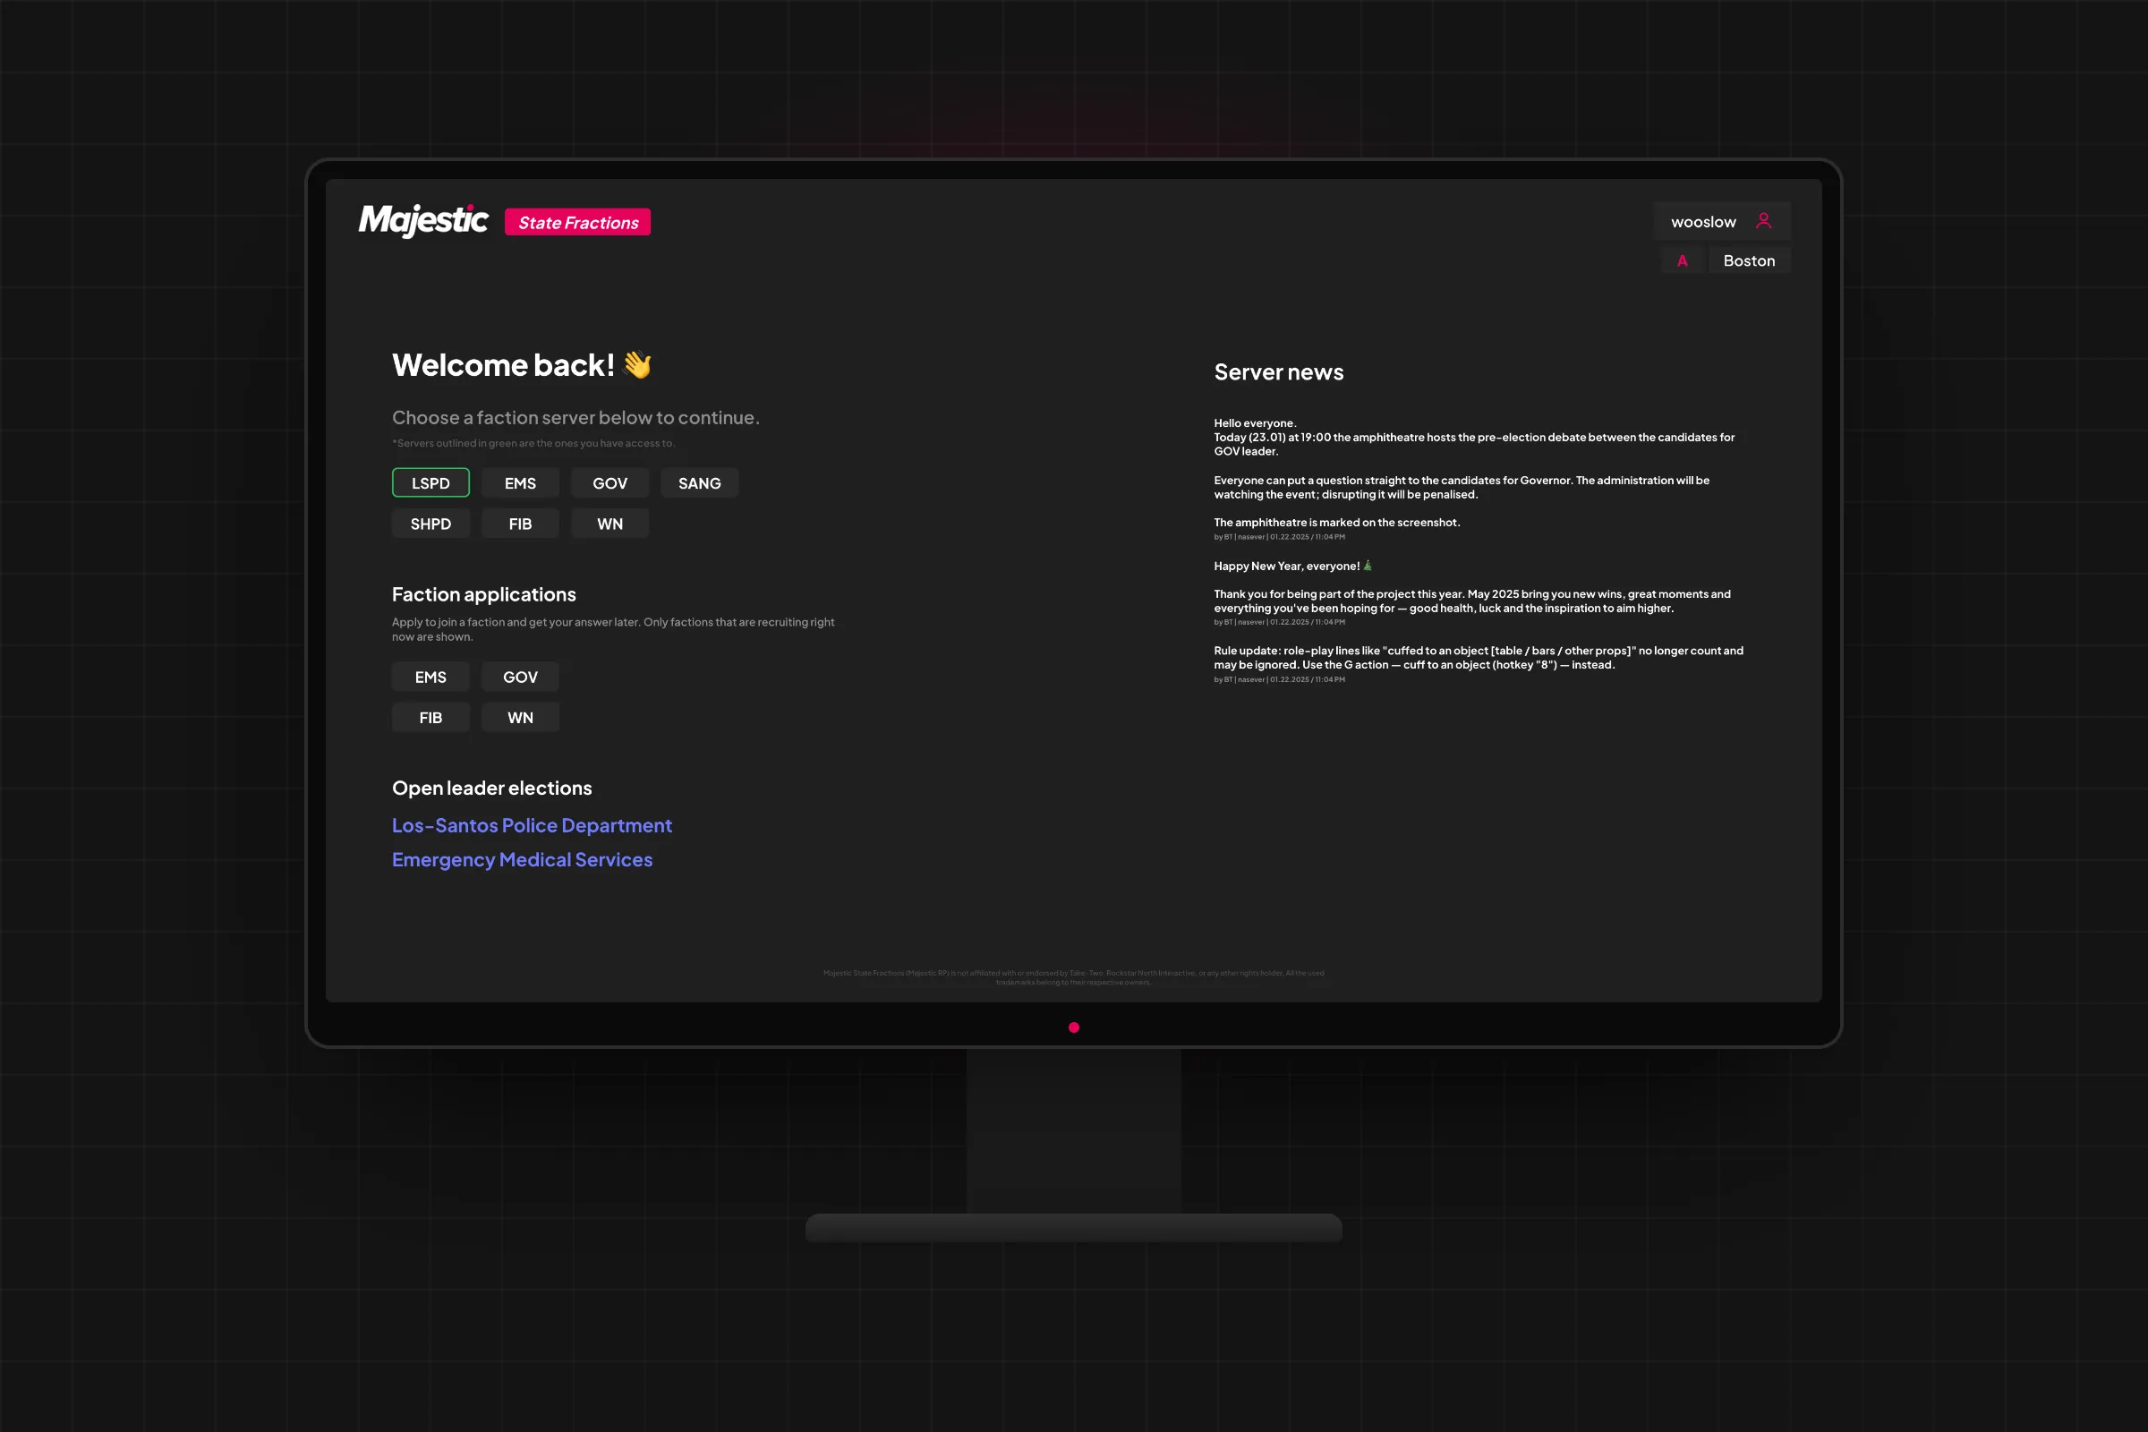This screenshot has height=1432, width=2148.
Task: Apply to the WN faction
Action: pyautogui.click(x=521, y=718)
